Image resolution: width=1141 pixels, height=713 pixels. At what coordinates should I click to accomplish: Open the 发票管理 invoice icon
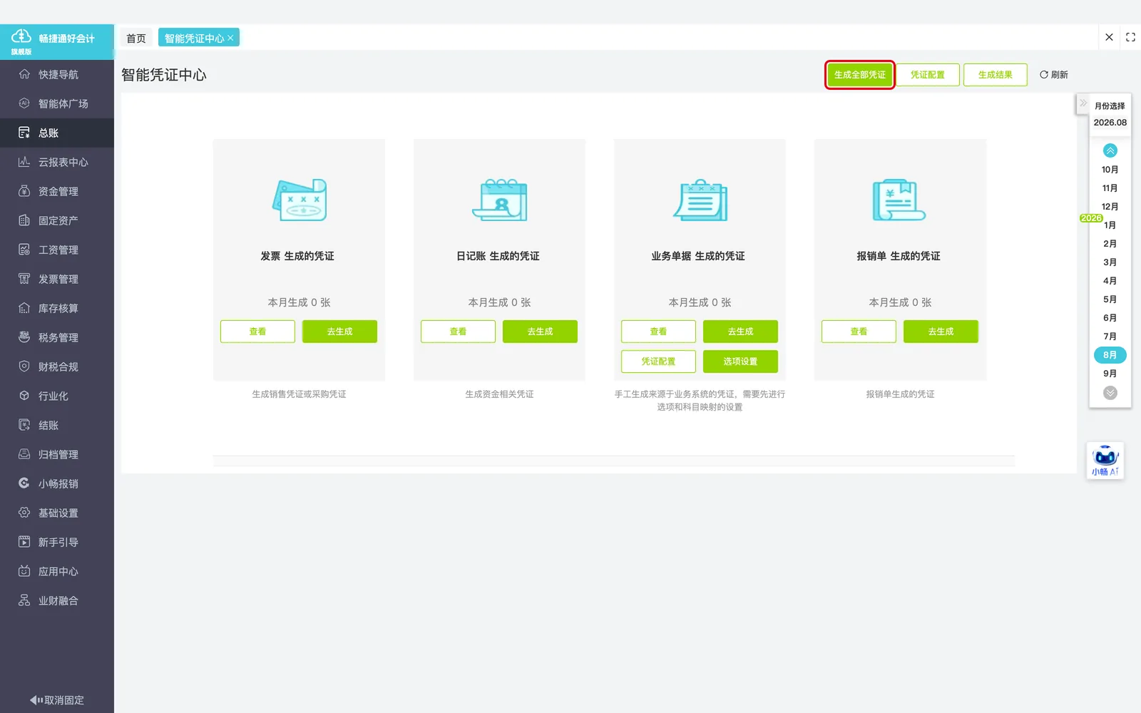(24, 279)
